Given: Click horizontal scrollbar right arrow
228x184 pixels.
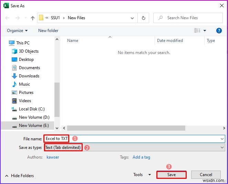Looking at the screenshot, I should pos(224,128).
